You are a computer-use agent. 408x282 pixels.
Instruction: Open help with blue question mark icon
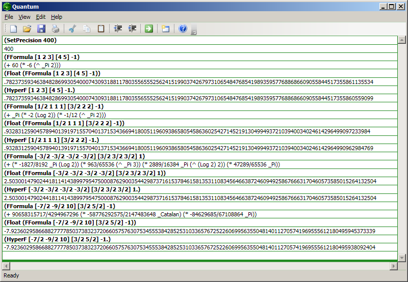[x=183, y=29]
